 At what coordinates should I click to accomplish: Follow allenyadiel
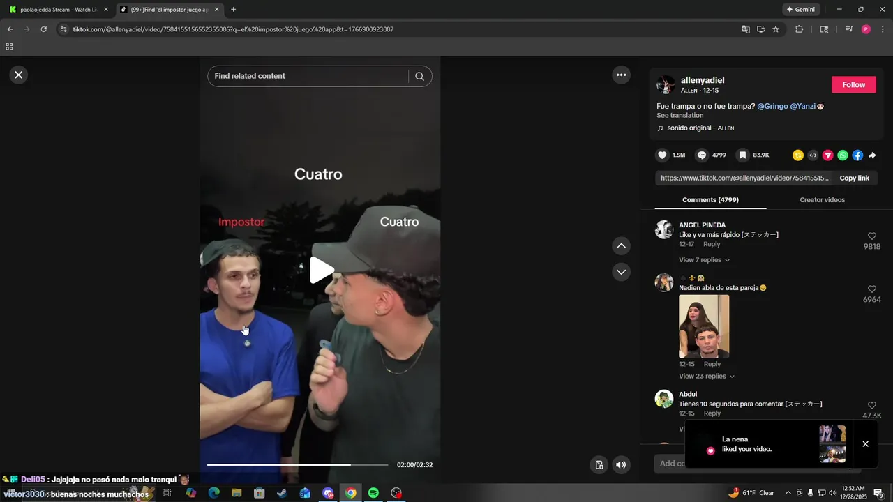[x=853, y=84]
